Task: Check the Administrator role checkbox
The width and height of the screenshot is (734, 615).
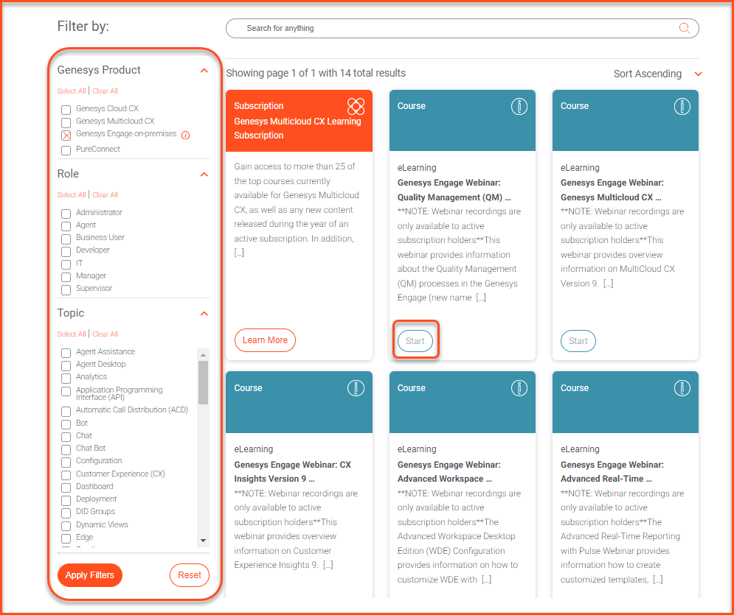Action: pos(66,214)
